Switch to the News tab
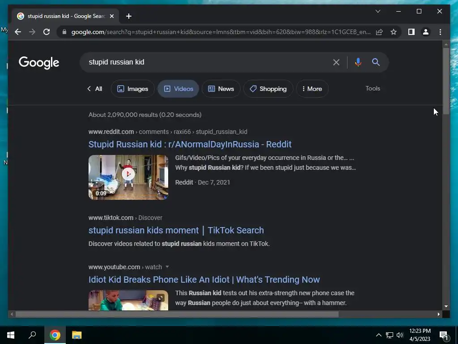The image size is (458, 344). (221, 89)
